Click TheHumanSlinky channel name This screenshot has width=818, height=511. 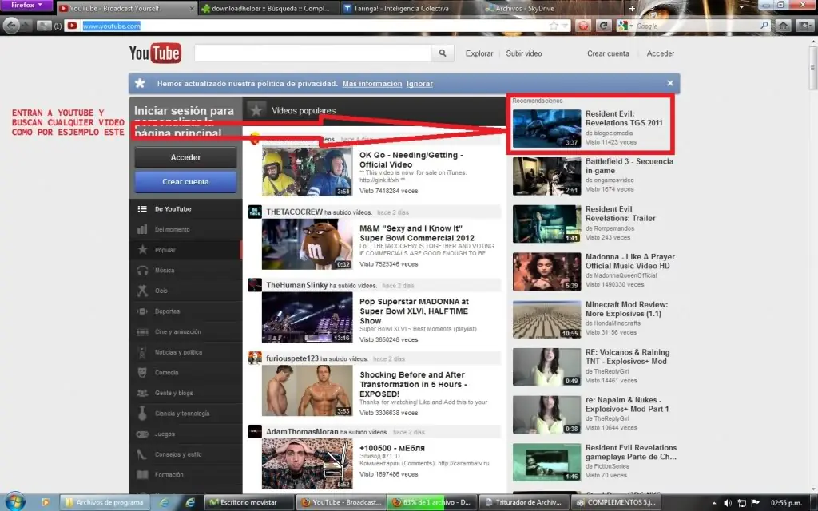[x=297, y=285]
